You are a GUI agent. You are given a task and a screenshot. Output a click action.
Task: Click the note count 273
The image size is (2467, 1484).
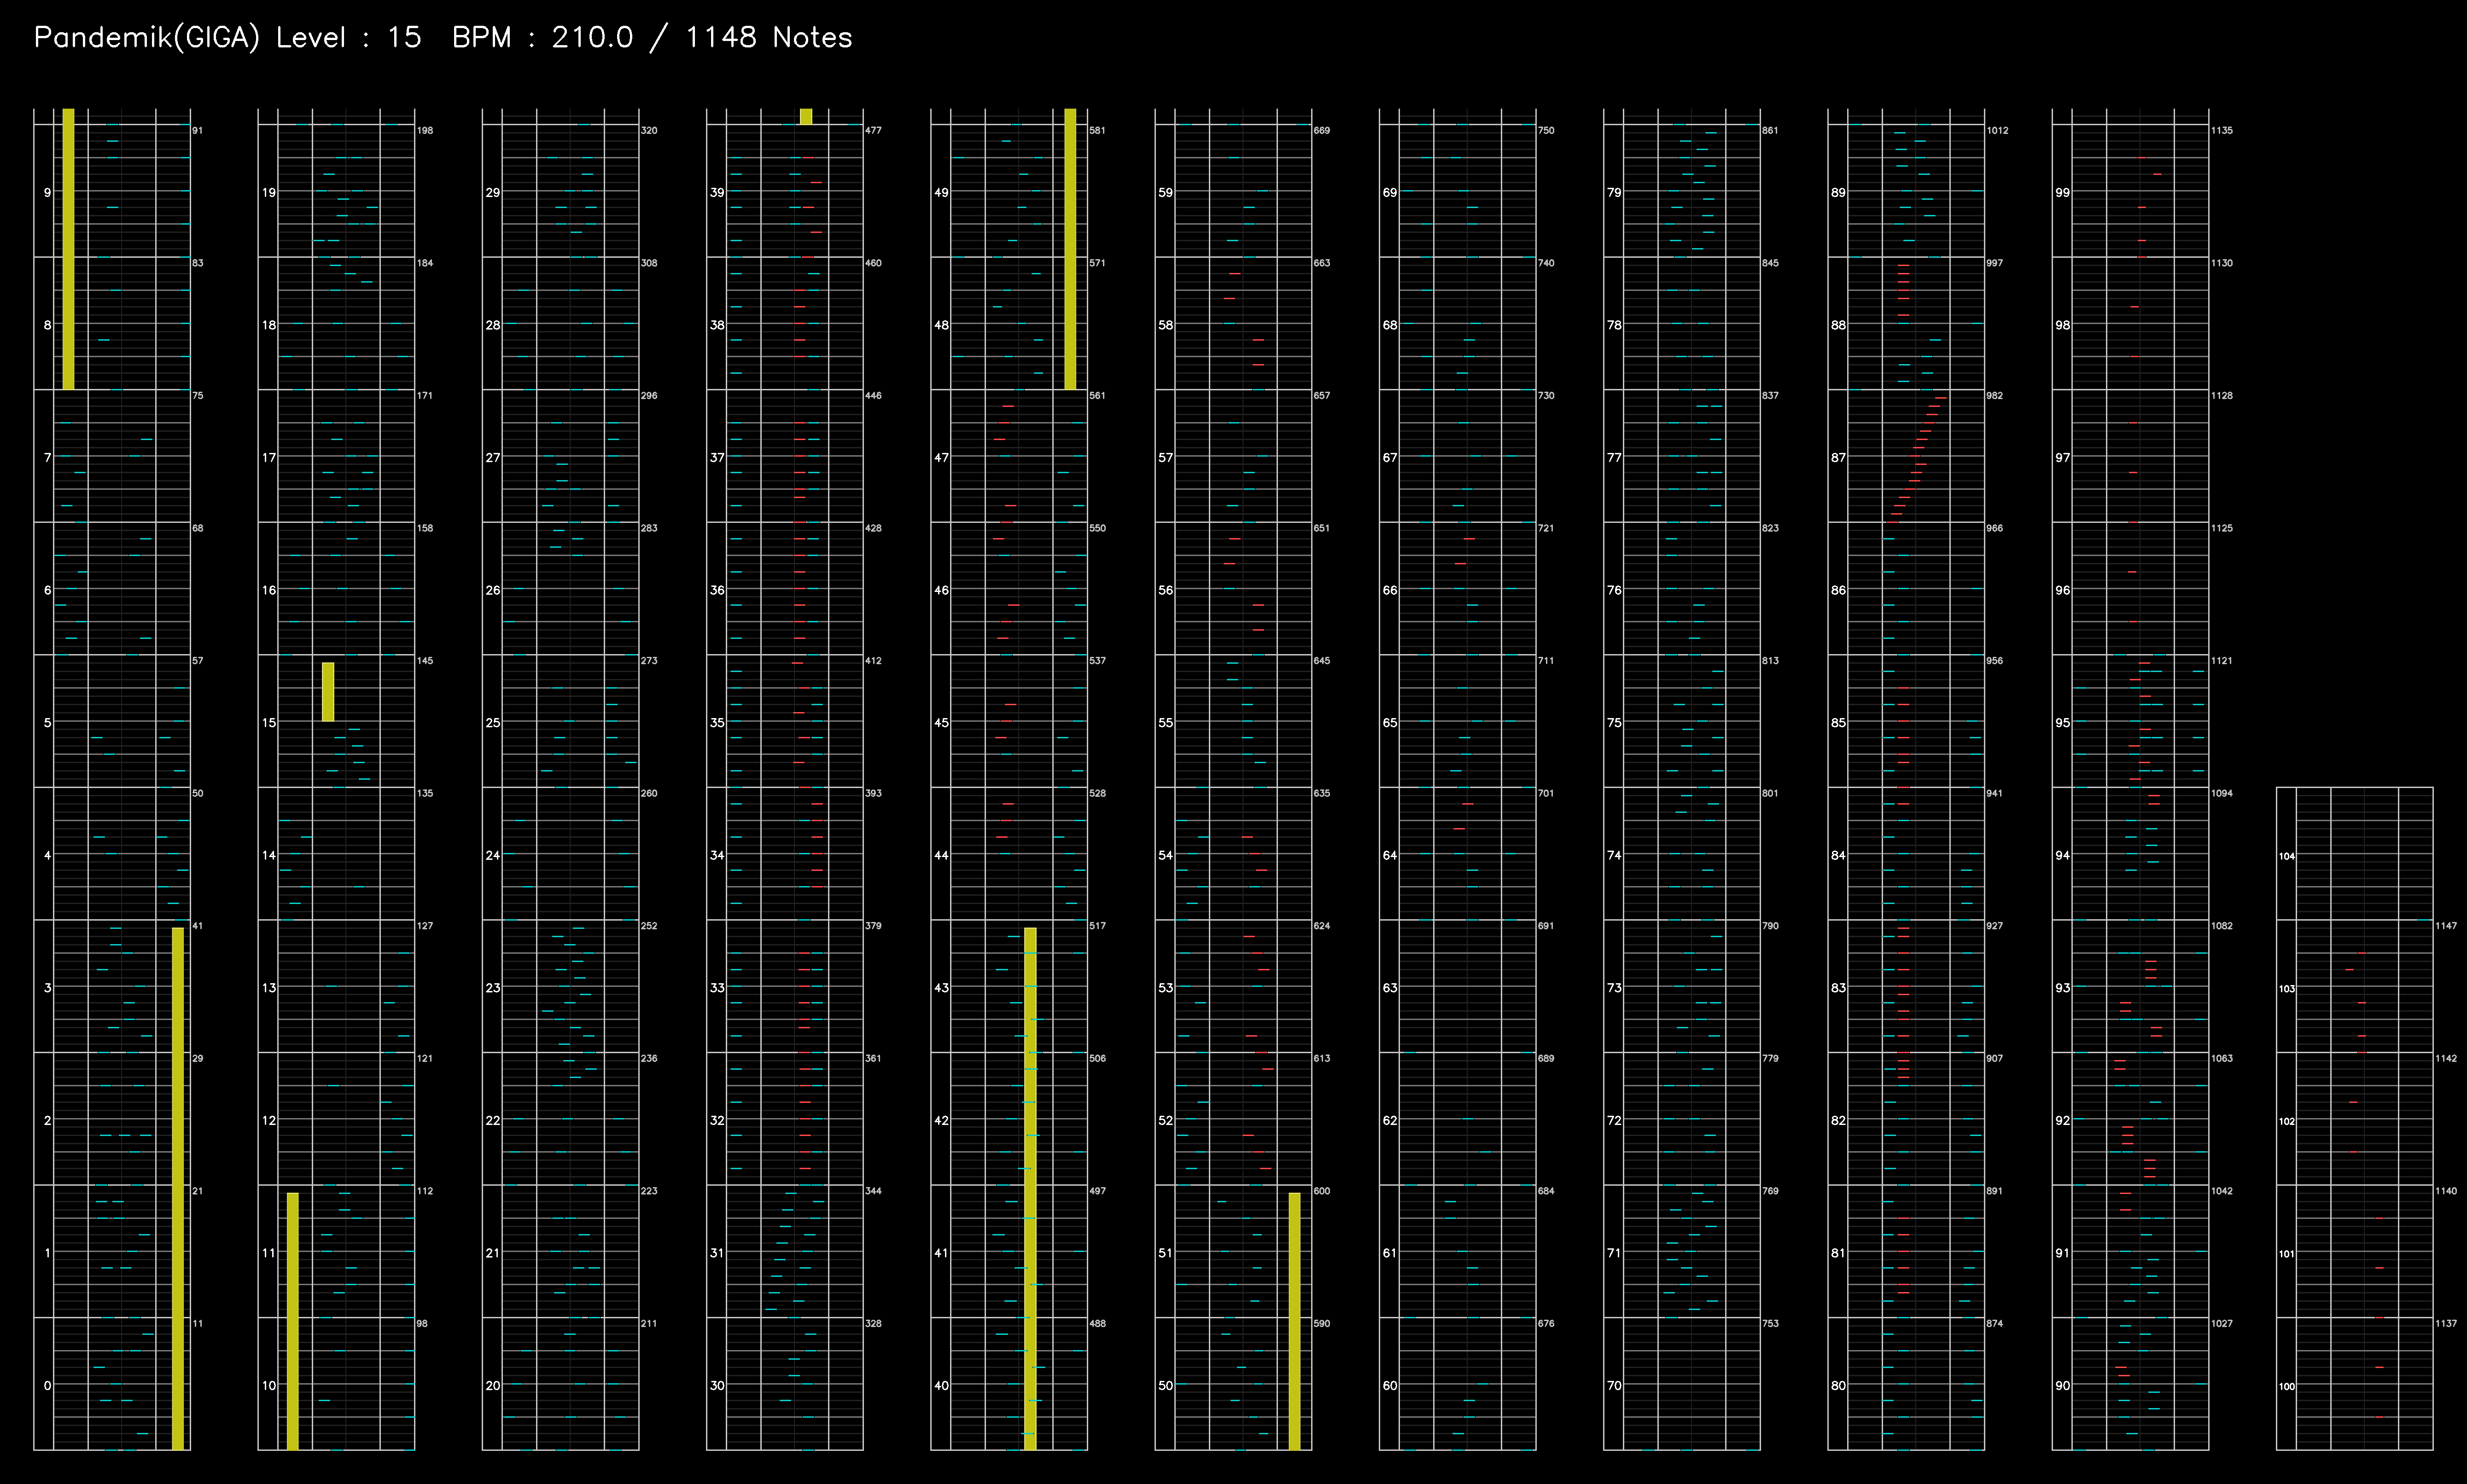[649, 661]
